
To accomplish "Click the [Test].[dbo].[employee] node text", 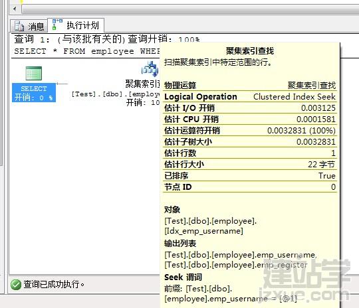I will pyautogui.click(x=116, y=94).
